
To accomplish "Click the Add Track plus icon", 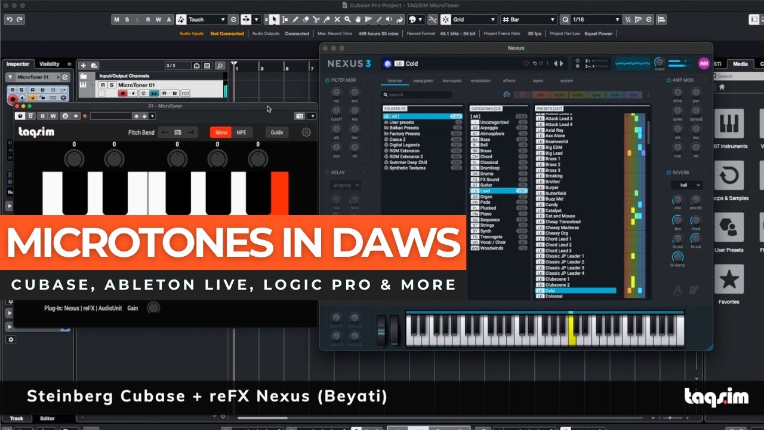I will (84, 65).
